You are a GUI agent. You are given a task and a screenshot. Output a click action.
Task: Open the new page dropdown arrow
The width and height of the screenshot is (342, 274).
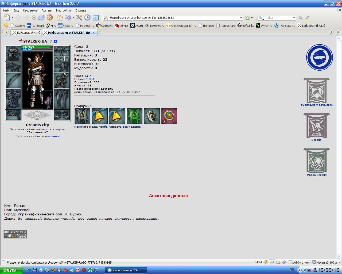[x=13, y=18]
